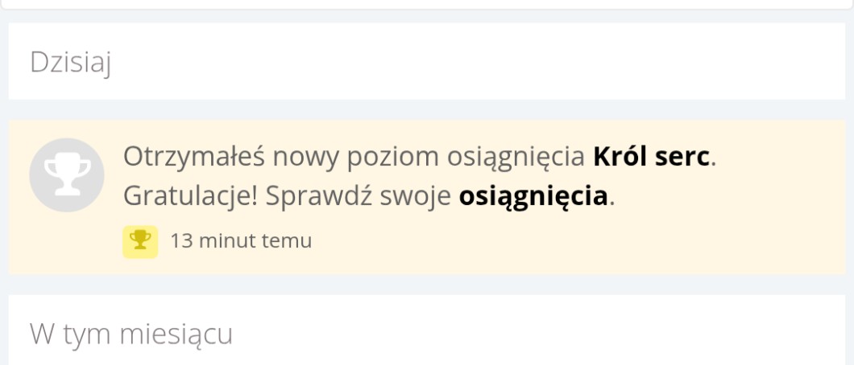Select the Dzisiaj section header
Viewport: 854px width, 365px height.
point(70,62)
